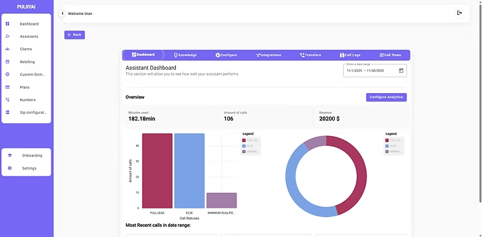
Task: Click the Rebilling icon in sidebar
Action: (8, 62)
